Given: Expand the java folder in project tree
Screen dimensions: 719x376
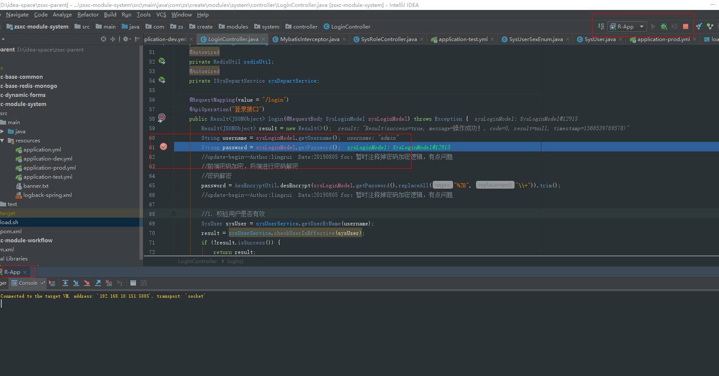Looking at the screenshot, I should 3,132.
